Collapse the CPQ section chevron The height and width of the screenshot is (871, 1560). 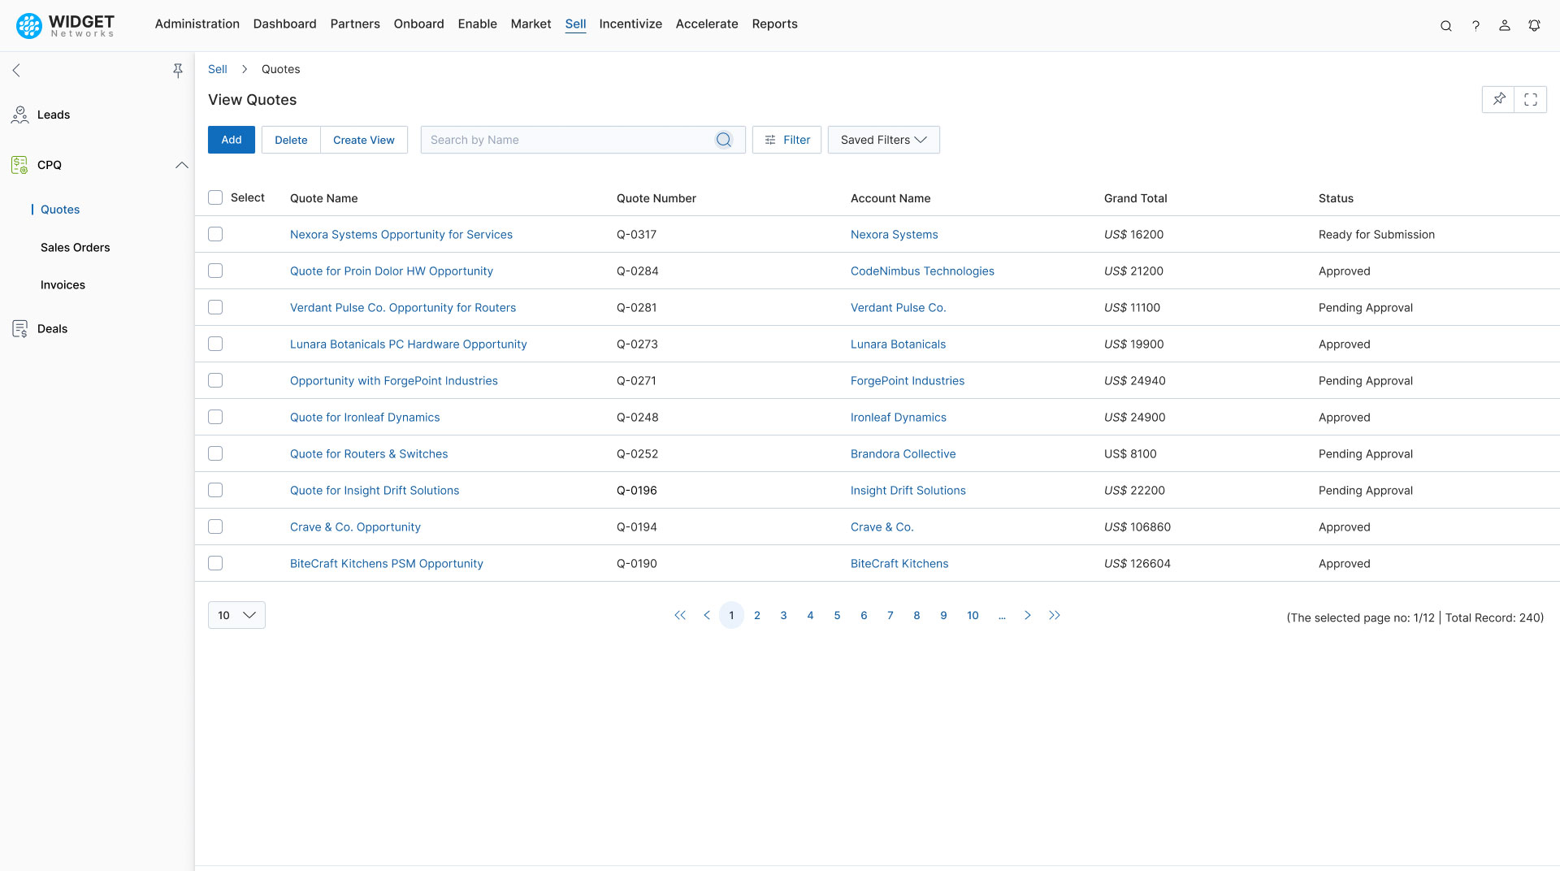[x=182, y=165]
